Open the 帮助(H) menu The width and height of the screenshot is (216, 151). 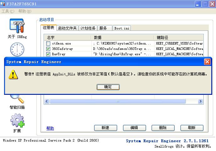click(25, 11)
